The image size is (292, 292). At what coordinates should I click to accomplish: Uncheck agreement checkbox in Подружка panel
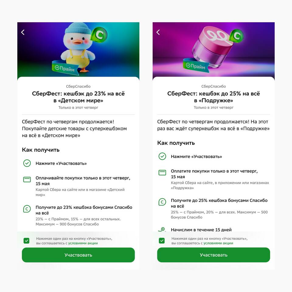point(162,241)
